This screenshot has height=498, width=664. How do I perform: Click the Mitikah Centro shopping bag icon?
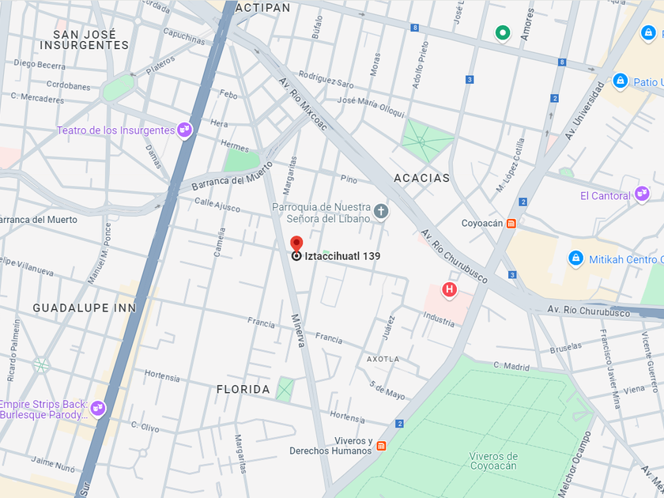coord(575,258)
